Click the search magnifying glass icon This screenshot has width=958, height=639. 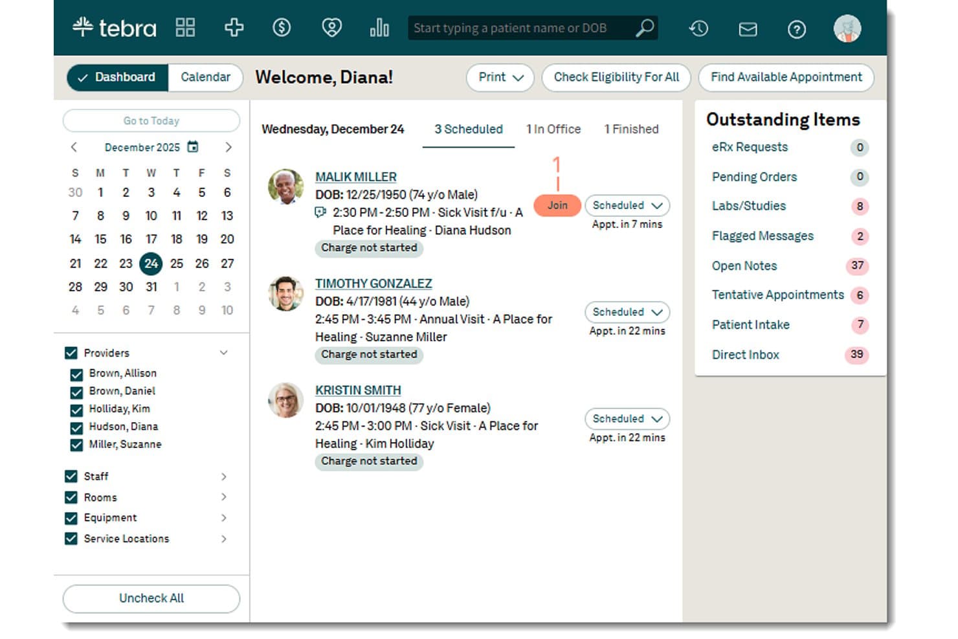(644, 28)
